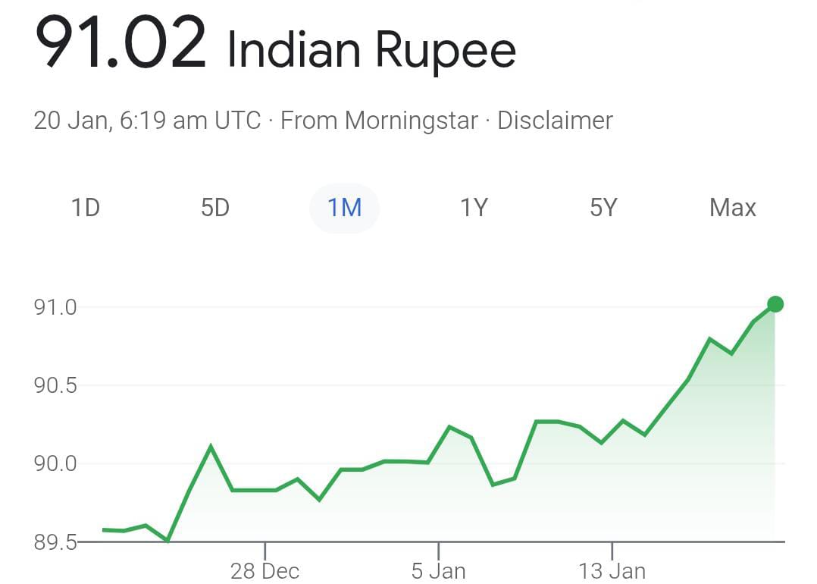Viewport: 817px width, 584px height.
Task: Click the From Morningstar source text
Action: point(379,121)
